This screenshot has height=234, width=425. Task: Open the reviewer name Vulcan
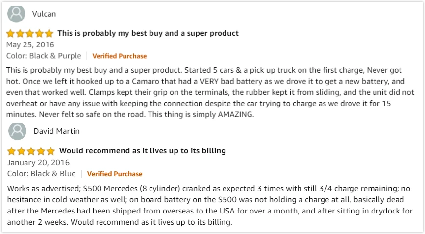(44, 14)
